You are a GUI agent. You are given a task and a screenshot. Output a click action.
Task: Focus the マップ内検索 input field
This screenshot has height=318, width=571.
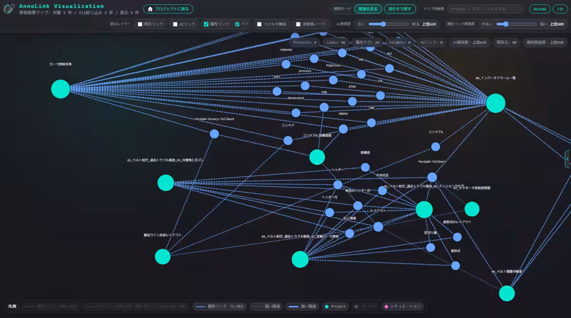point(485,9)
